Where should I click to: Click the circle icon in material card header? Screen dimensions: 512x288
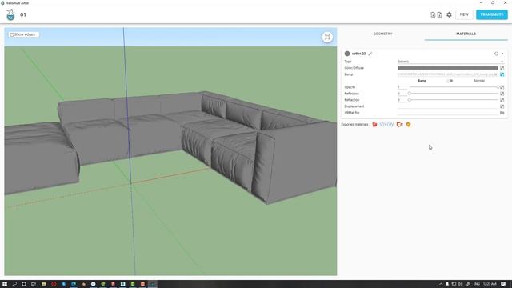pos(496,54)
